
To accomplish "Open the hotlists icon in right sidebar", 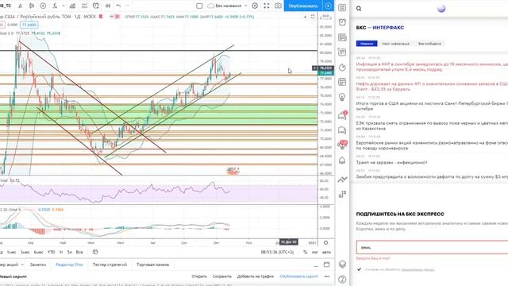I will (342, 68).
